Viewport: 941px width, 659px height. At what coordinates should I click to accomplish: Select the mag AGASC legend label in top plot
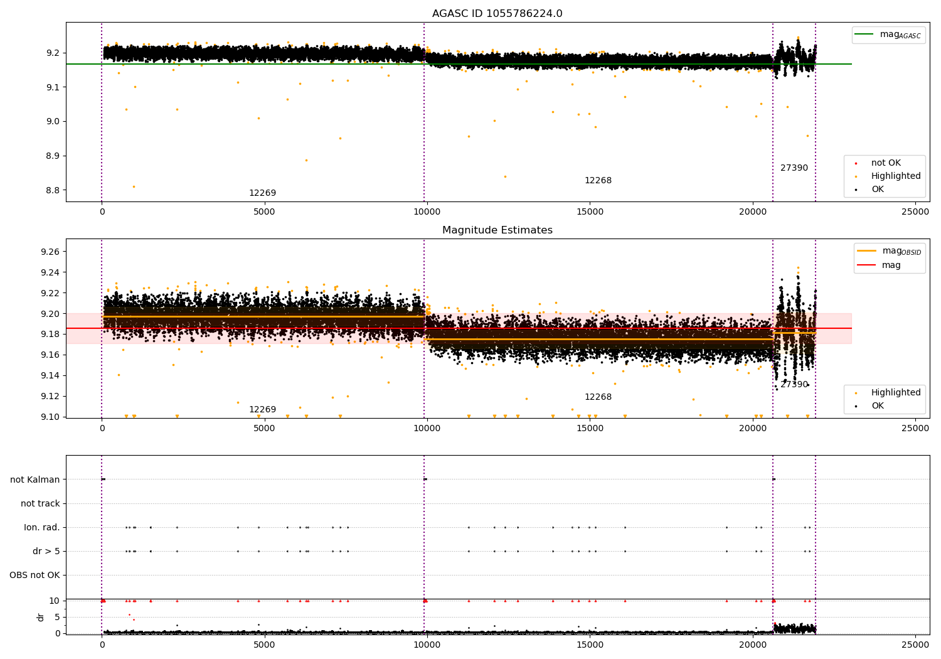[x=900, y=35]
